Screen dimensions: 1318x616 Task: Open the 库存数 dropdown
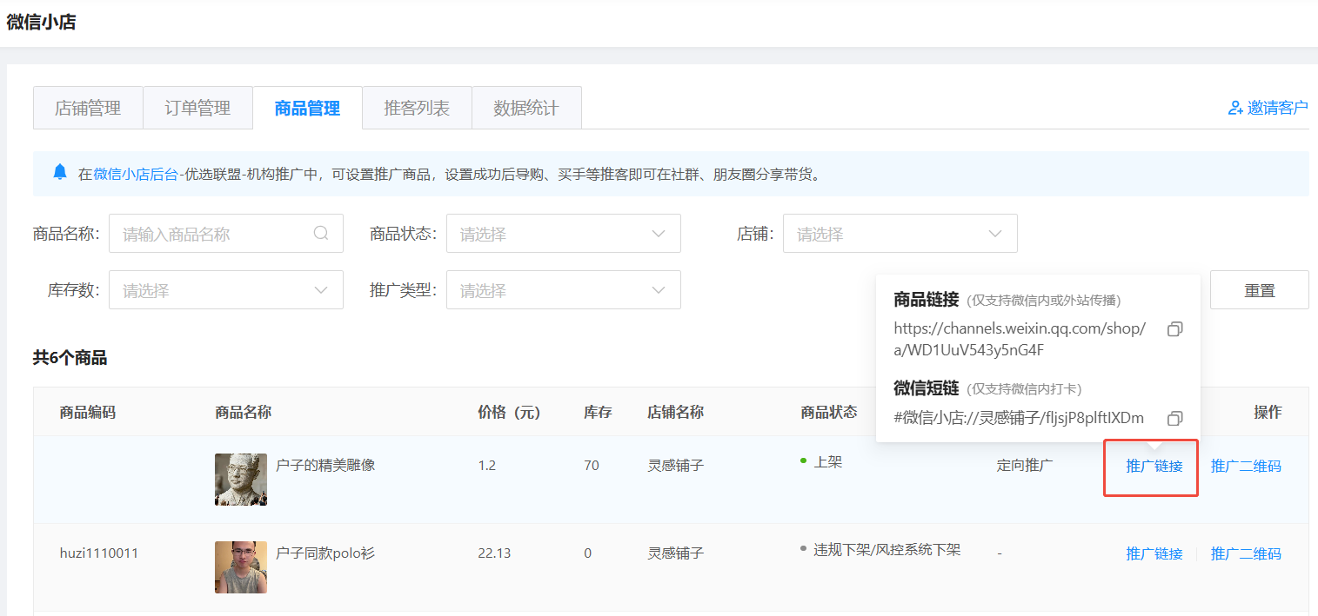(x=225, y=290)
